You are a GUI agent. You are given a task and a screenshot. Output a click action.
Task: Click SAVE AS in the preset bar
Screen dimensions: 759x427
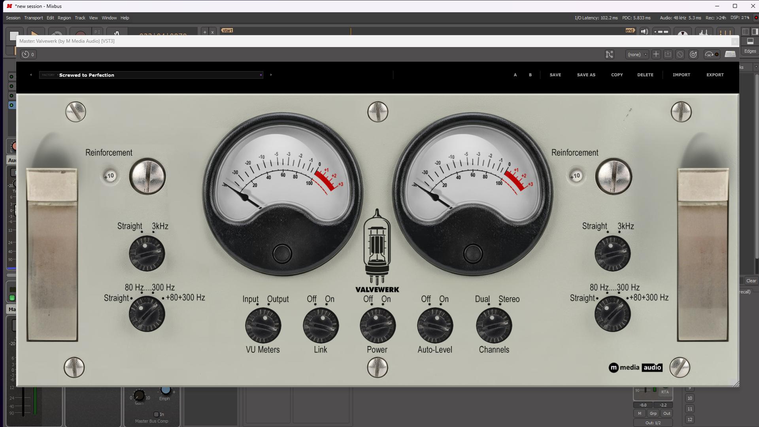click(x=586, y=75)
